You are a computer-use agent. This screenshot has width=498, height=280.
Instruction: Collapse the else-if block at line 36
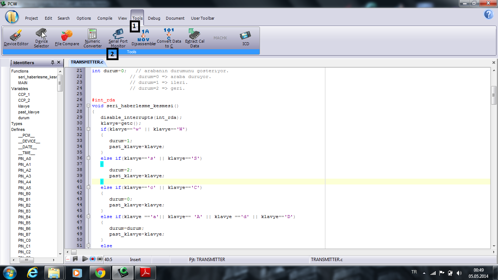coord(88,158)
